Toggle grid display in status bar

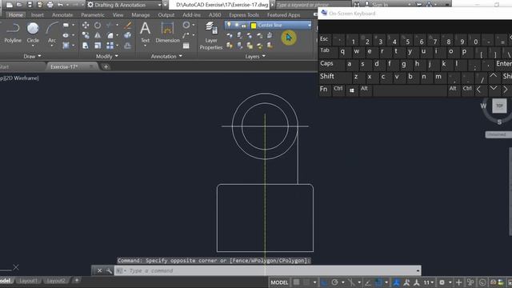click(x=296, y=282)
